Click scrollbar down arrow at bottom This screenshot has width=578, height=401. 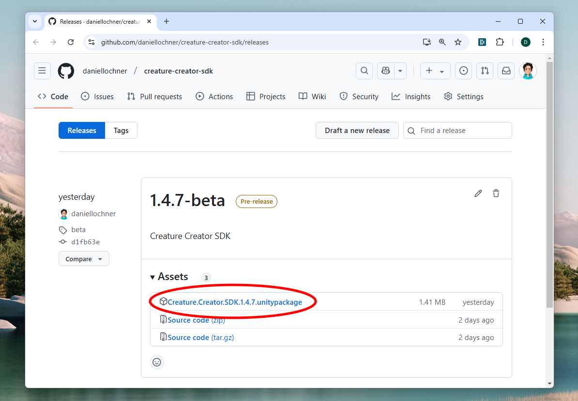549,384
